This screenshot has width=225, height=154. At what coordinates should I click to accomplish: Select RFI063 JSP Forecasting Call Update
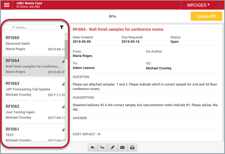[33, 89]
